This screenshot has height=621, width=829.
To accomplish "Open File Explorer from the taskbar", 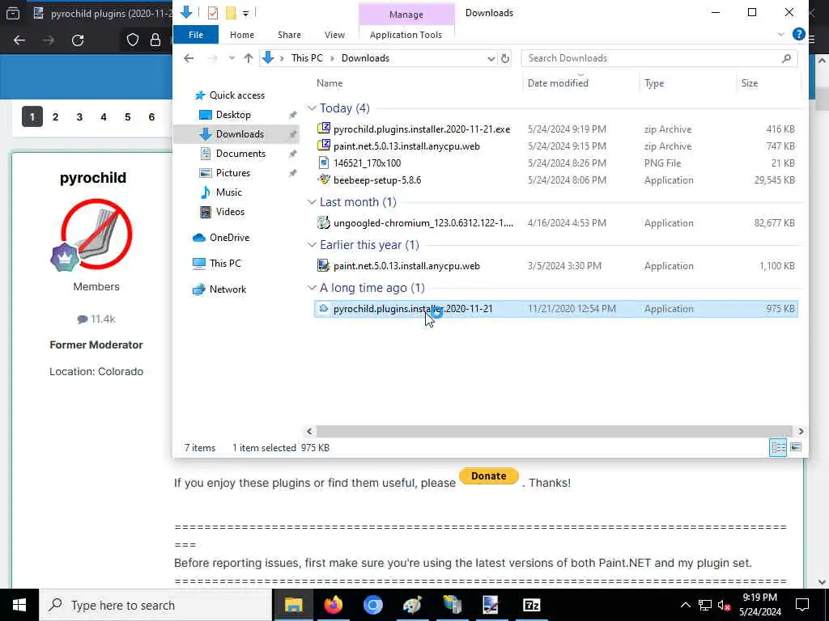I will pyautogui.click(x=293, y=605).
